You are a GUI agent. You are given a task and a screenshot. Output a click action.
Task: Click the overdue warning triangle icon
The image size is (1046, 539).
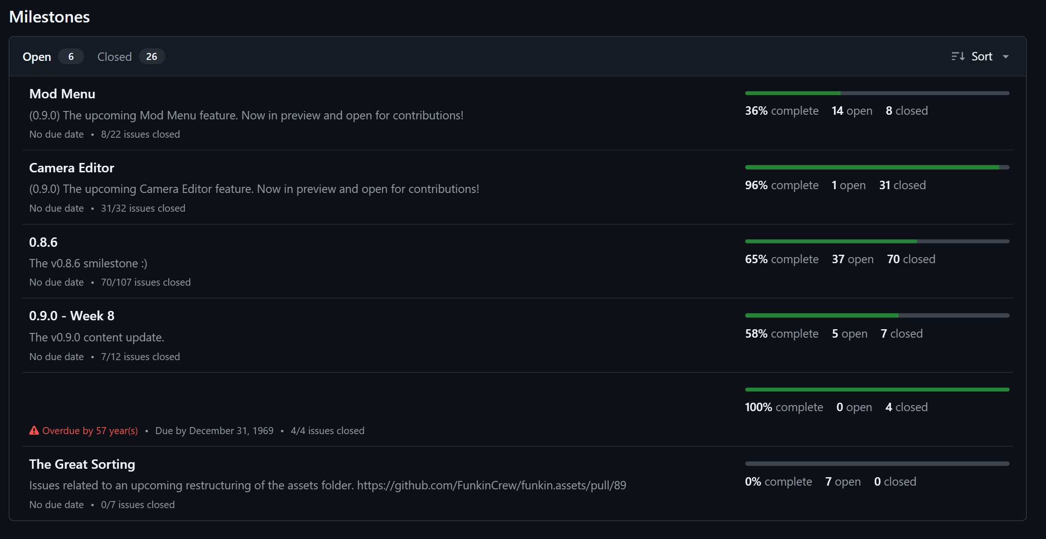click(x=34, y=430)
